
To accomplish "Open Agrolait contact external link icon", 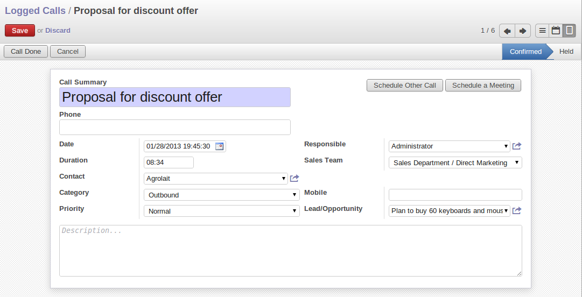I will [294, 178].
